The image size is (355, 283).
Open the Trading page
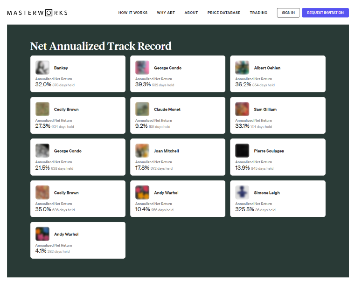click(x=258, y=13)
